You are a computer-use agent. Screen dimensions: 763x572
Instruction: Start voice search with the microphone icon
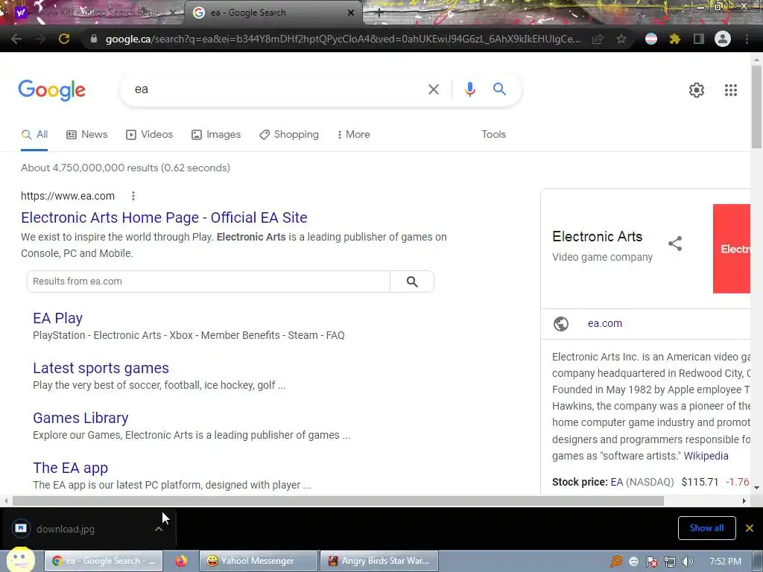coord(469,89)
